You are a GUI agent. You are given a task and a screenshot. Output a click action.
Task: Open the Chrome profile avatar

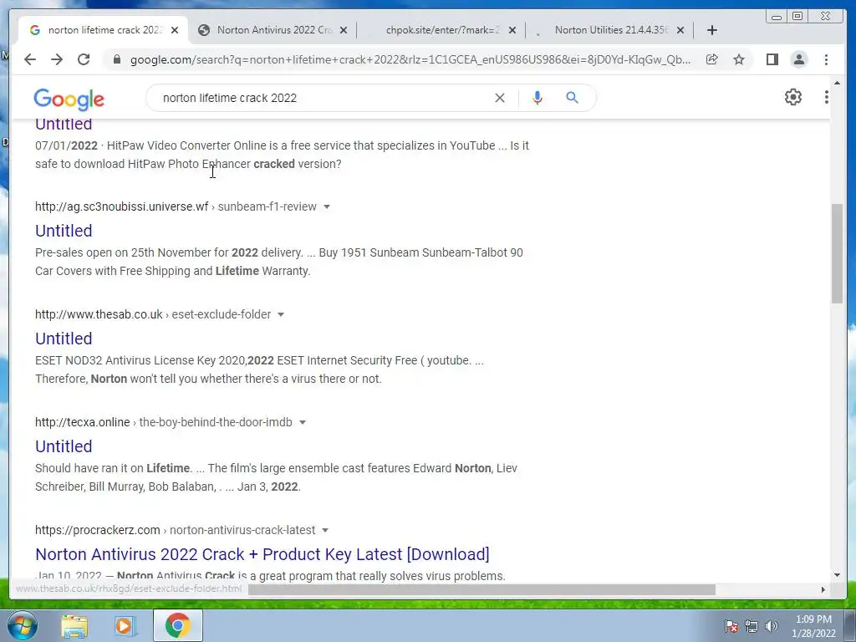[798, 59]
